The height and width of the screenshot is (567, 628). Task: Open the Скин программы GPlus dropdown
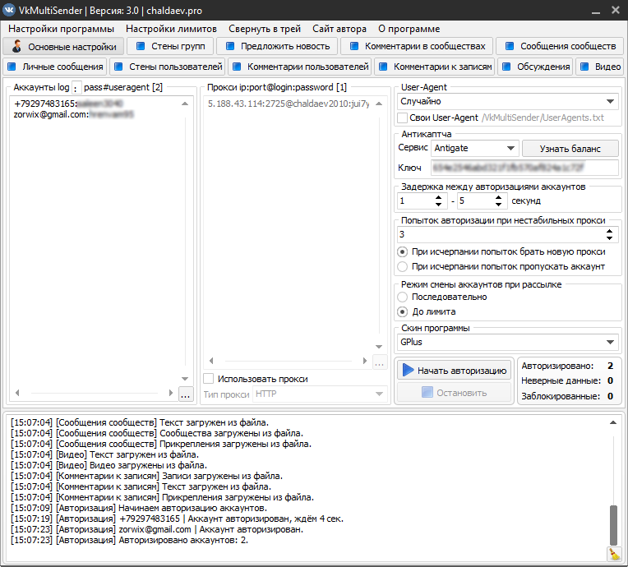[x=507, y=343]
